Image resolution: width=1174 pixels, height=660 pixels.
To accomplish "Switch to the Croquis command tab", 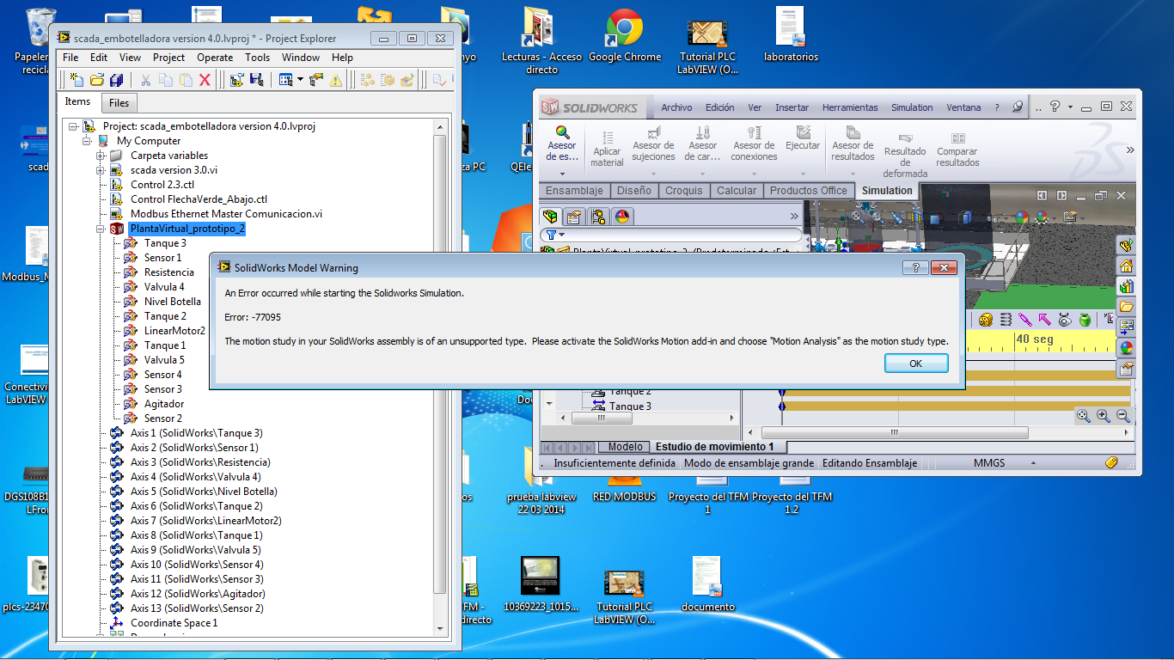I will pyautogui.click(x=684, y=191).
